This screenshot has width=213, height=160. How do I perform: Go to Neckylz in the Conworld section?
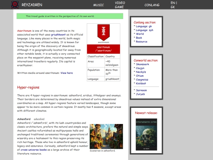pyautogui.click(x=141, y=72)
